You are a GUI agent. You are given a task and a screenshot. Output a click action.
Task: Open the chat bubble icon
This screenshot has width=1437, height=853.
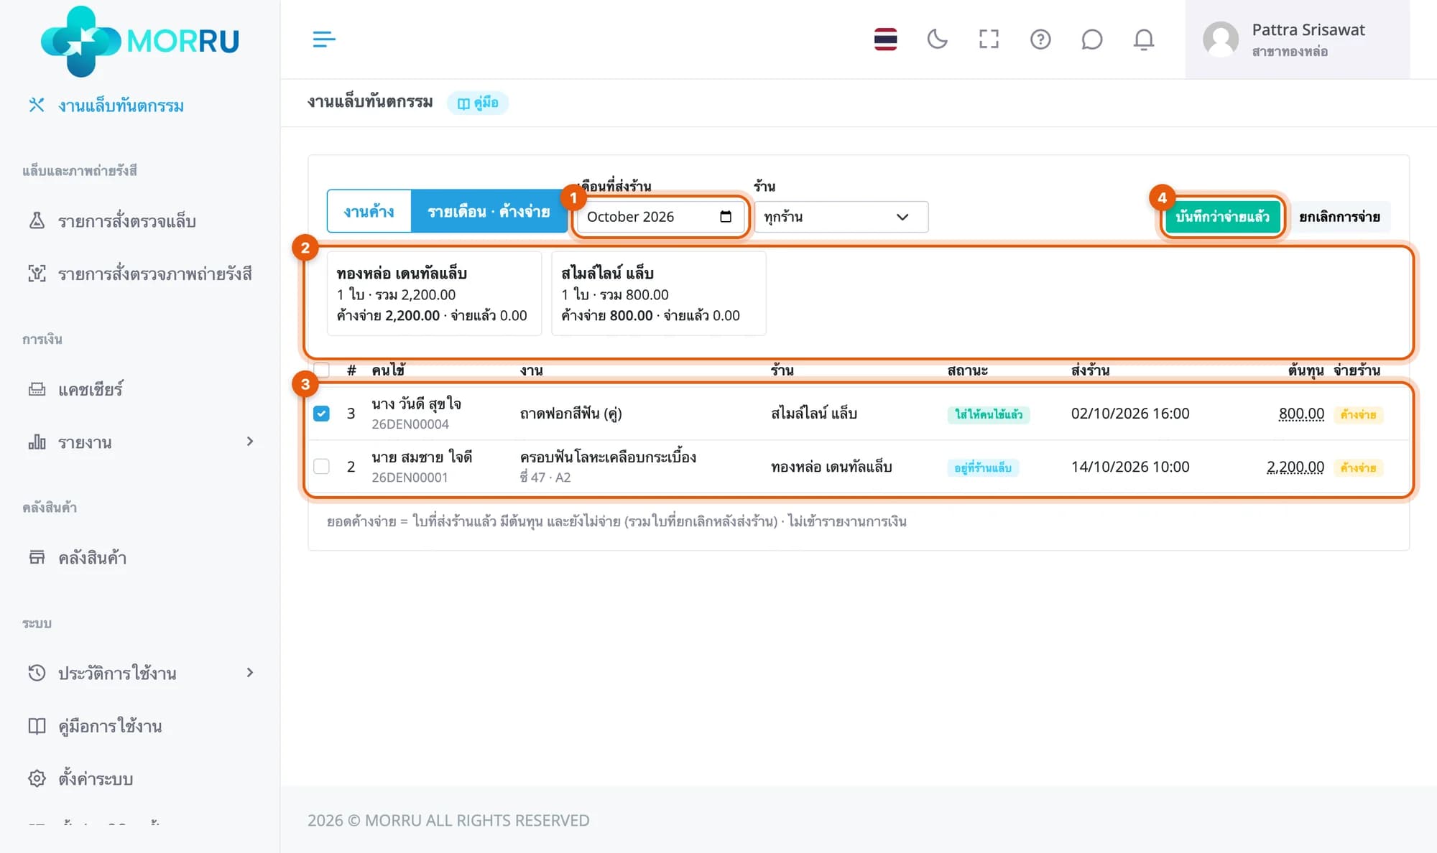coord(1091,39)
